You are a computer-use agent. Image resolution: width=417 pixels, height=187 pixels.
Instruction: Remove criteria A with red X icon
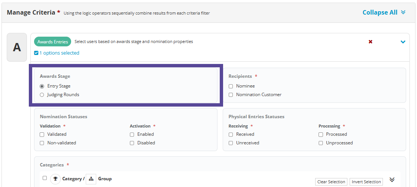[370, 42]
